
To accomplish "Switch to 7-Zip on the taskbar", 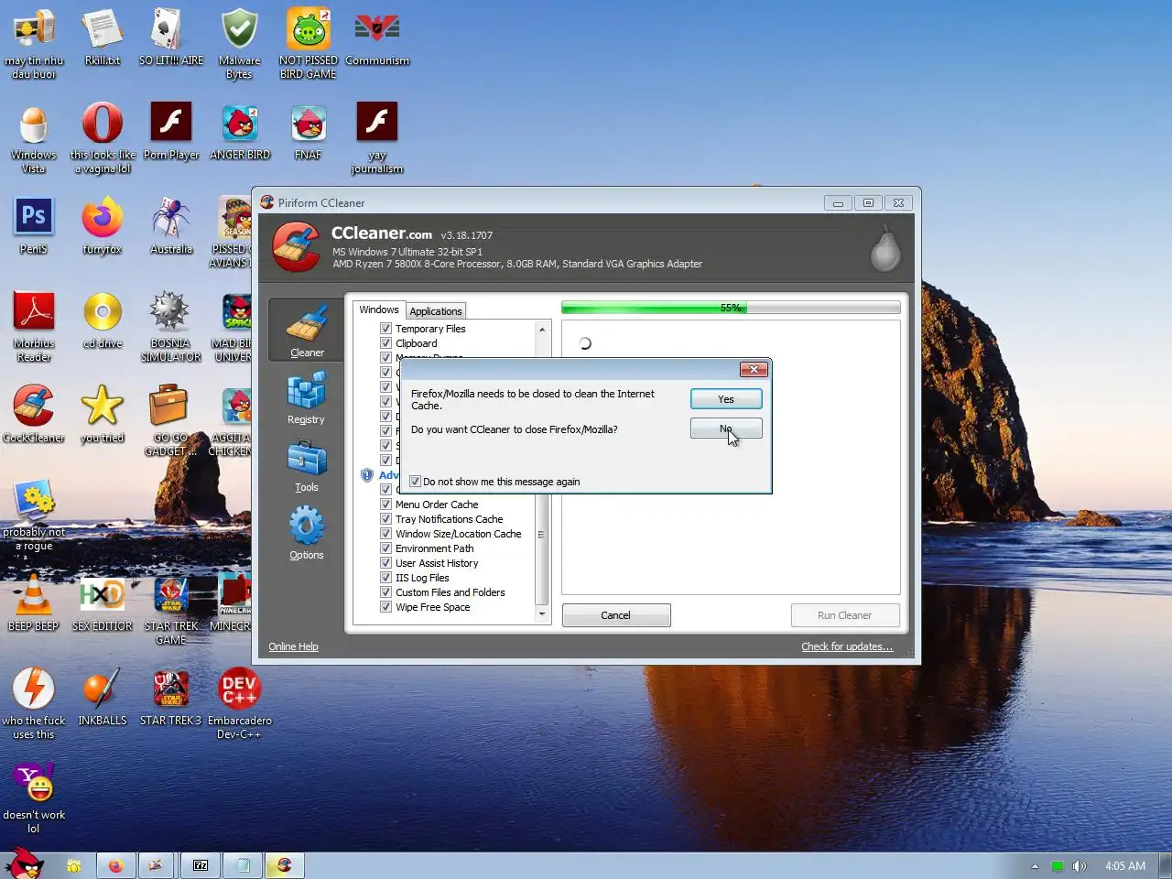I will click(x=201, y=865).
